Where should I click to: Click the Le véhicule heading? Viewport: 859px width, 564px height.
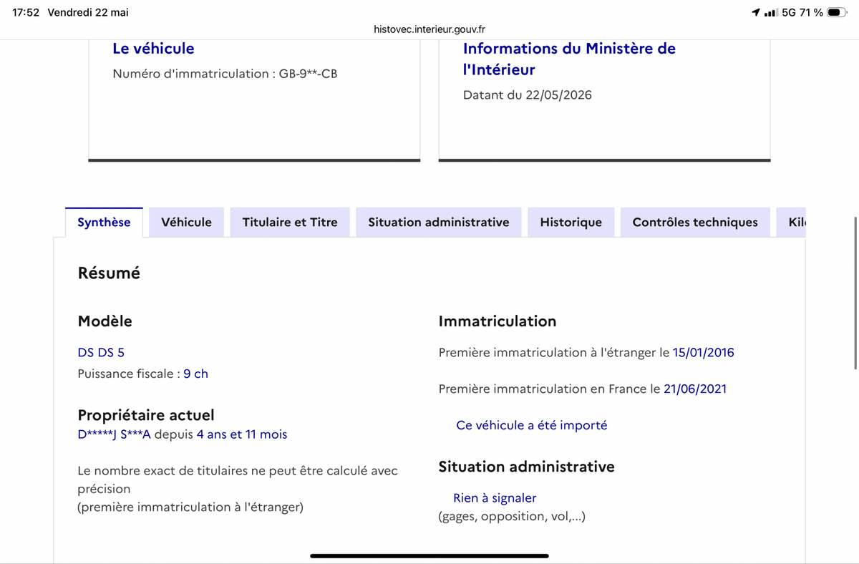153,49
